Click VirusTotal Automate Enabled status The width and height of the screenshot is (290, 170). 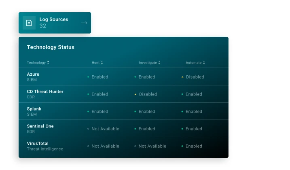tap(192, 146)
